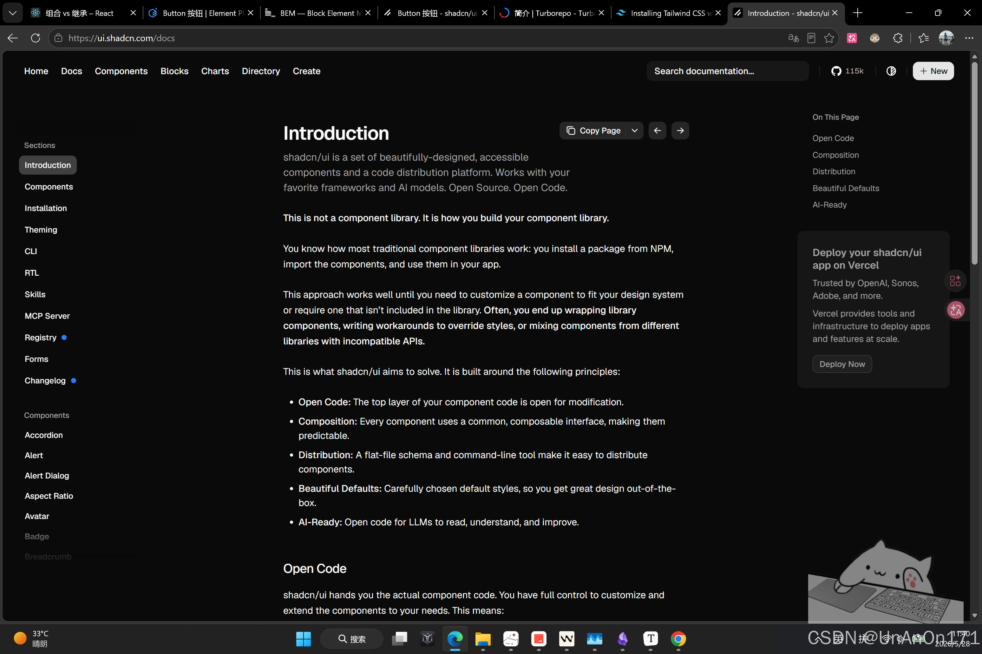The height and width of the screenshot is (654, 982).
Task: Close the 简介 | Turborepo tab
Action: pos(601,13)
